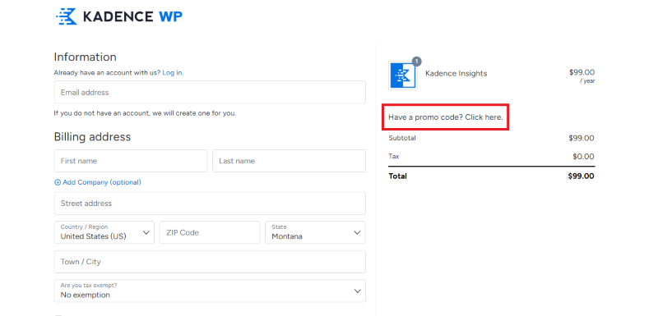Image resolution: width=658 pixels, height=316 pixels.
Task: Select the Billing address heading
Action: [x=92, y=137]
